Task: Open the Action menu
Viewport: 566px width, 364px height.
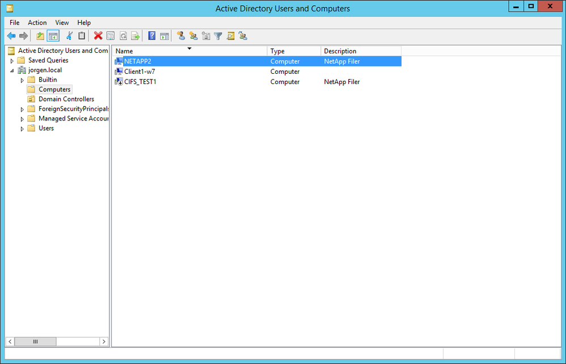Action: click(37, 23)
